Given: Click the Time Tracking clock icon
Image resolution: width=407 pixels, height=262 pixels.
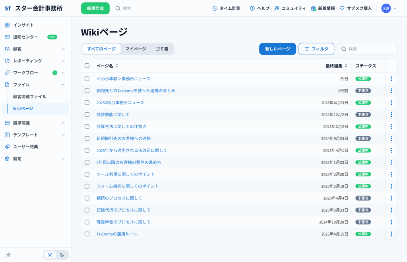Looking at the screenshot, I should 215,8.
